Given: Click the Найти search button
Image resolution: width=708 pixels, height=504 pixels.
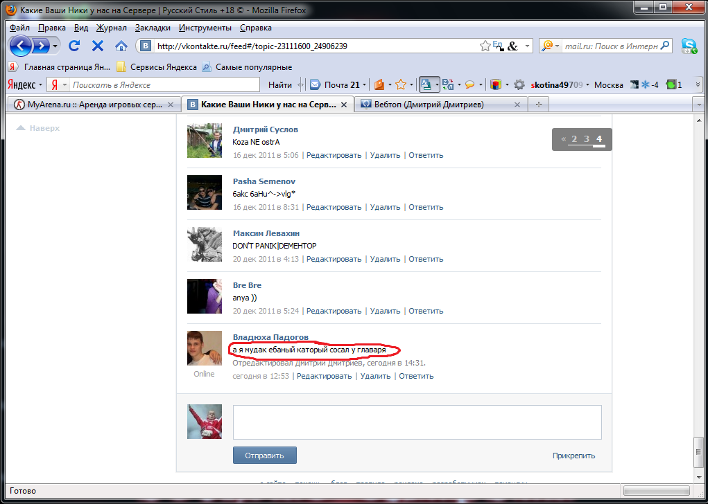Looking at the screenshot, I should 280,84.
